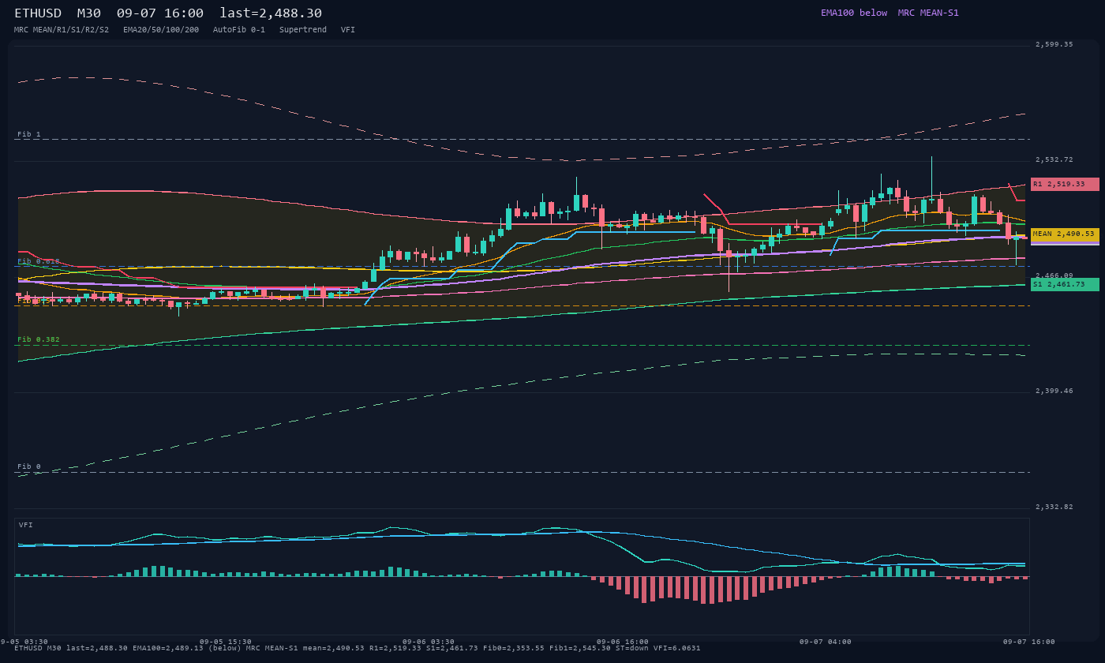
Task: Click the 09-06 16:00 time axis label
Action: click(x=623, y=642)
